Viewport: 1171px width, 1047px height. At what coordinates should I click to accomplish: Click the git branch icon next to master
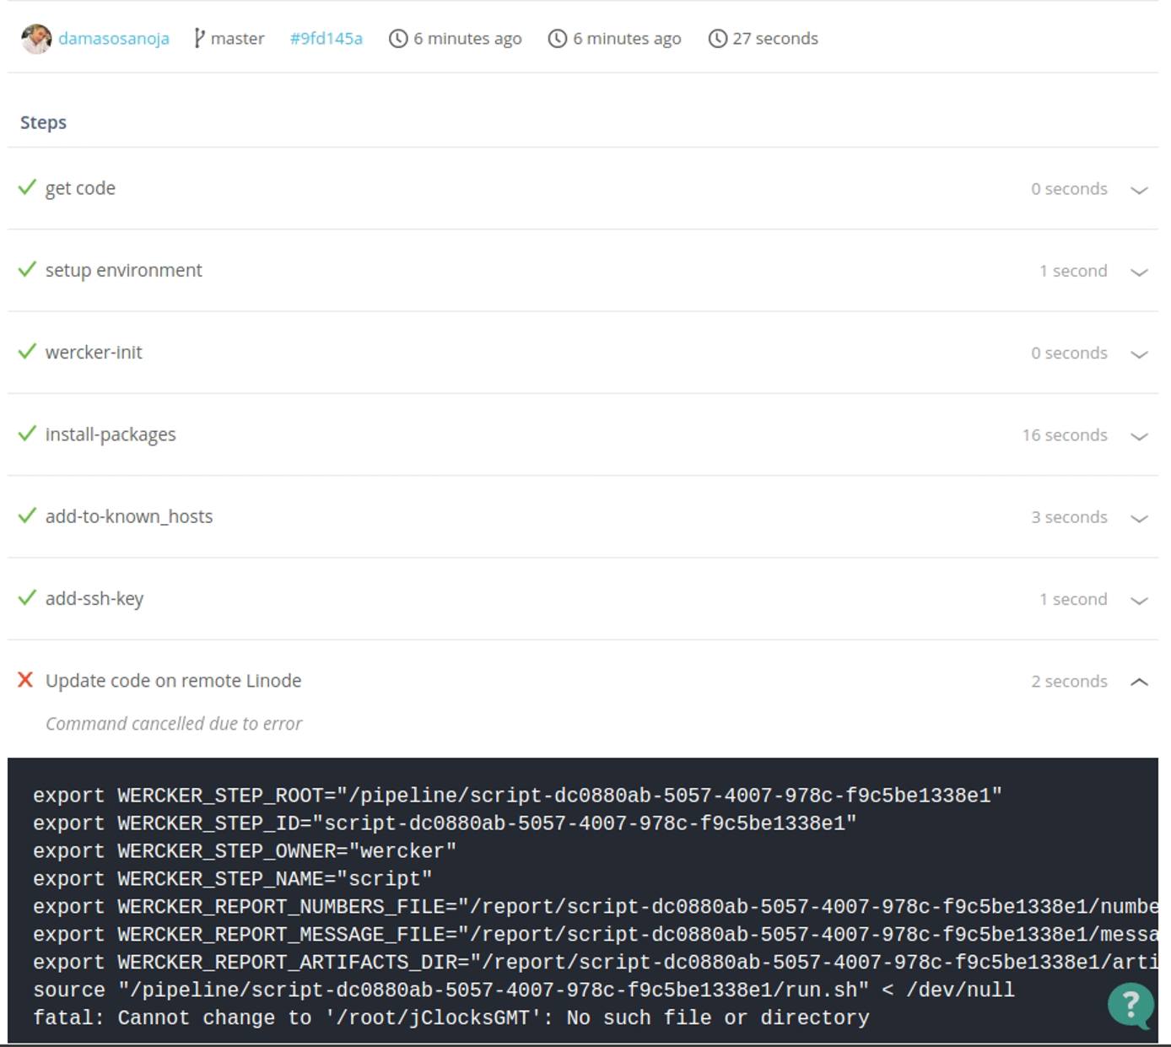click(x=199, y=38)
